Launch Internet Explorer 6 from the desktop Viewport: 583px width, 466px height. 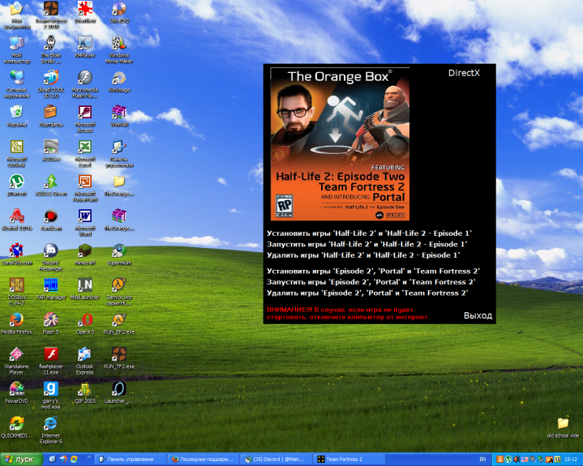(50, 425)
